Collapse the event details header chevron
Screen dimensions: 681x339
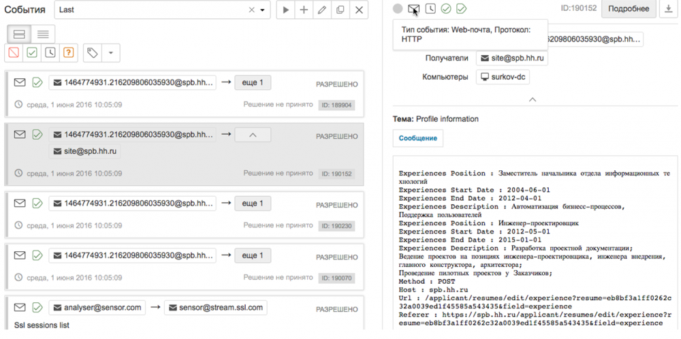point(533,99)
